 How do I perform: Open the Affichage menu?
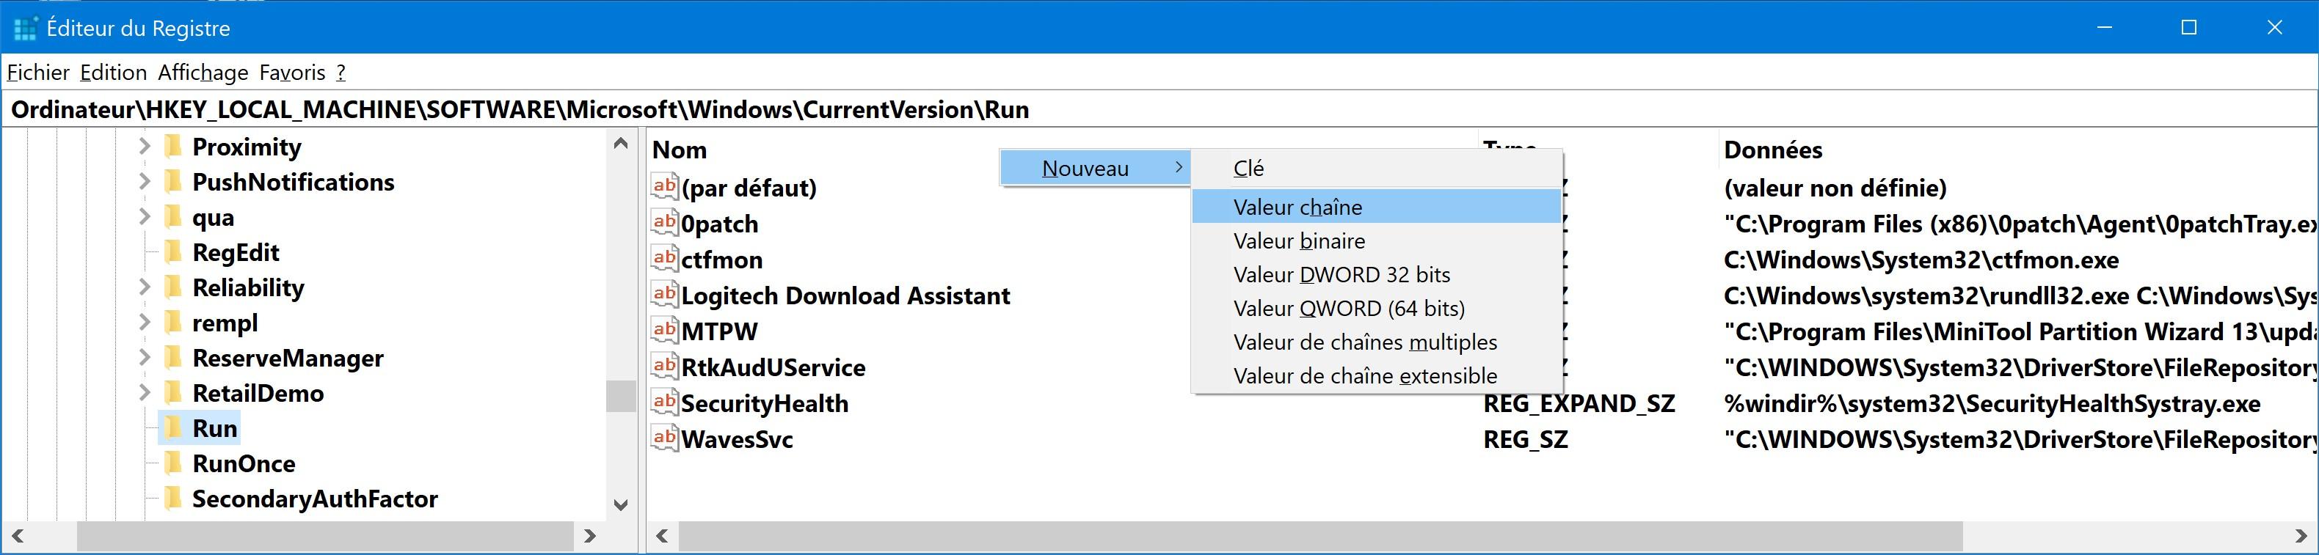click(203, 72)
